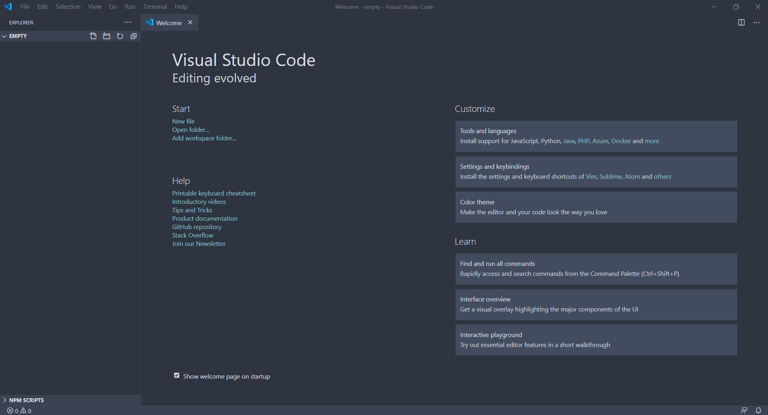
Task: Install Vim keybindings link
Action: tap(591, 176)
